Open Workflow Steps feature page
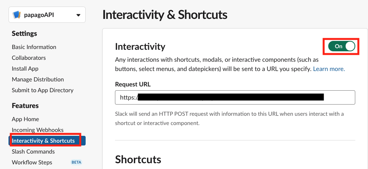This screenshot has width=368, height=169. point(32,162)
